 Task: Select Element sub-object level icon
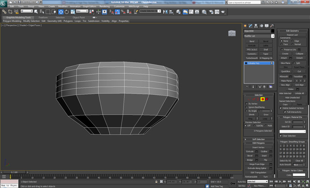267,99
